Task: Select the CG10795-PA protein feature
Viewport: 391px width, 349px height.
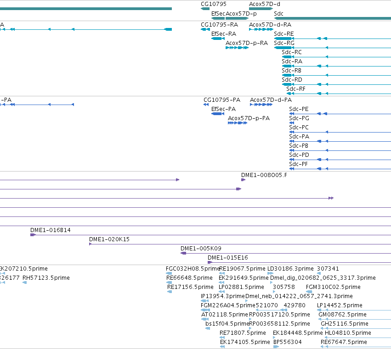Action: click(206, 105)
